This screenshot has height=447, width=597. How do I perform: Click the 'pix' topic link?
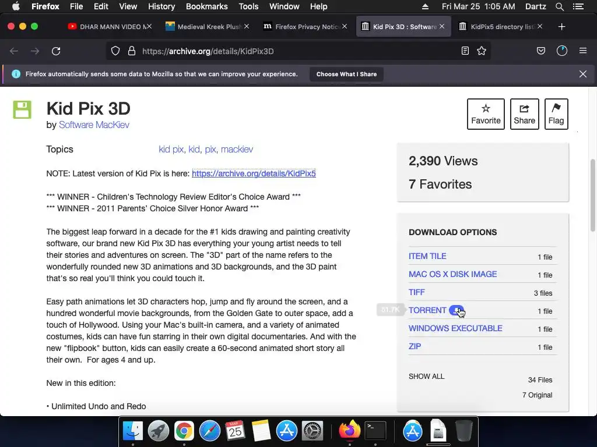click(x=210, y=149)
